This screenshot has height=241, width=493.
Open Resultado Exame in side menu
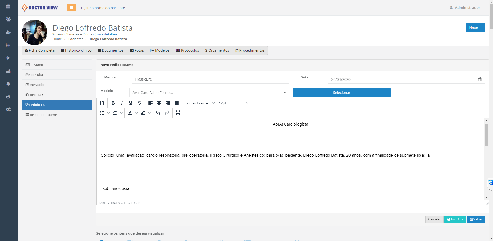tap(43, 115)
